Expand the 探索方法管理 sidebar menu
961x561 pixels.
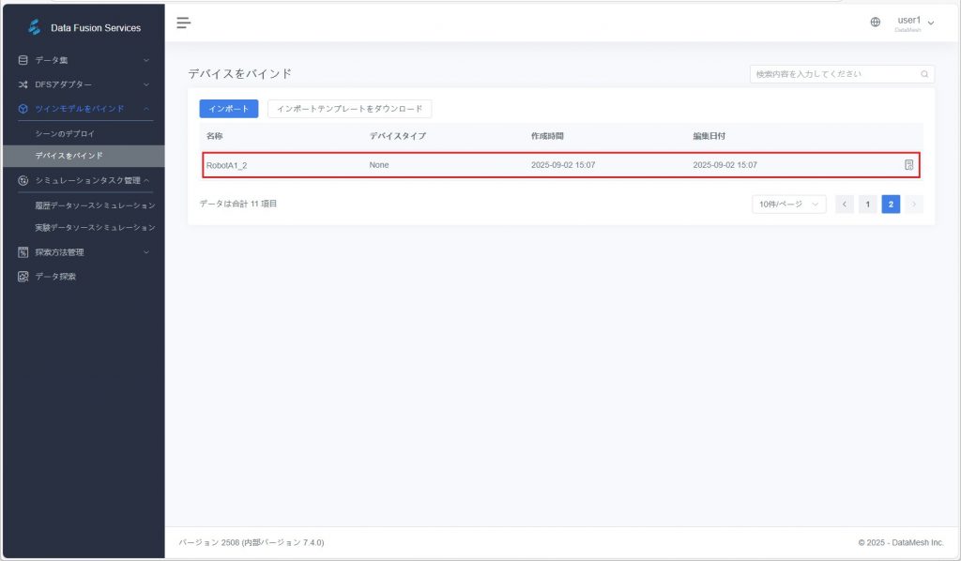[x=83, y=252]
